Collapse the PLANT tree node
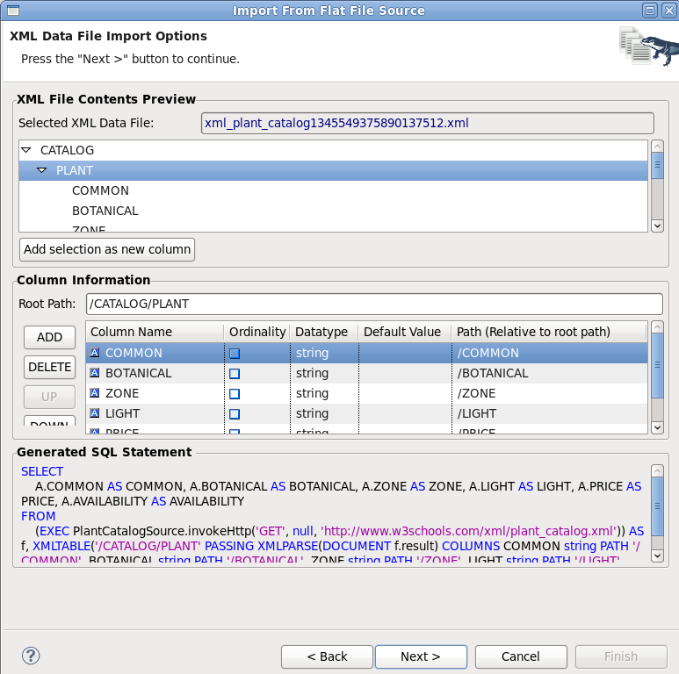Viewport: 679px width, 674px height. click(41, 170)
